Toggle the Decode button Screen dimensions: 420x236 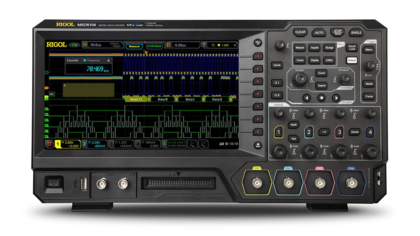355,132
